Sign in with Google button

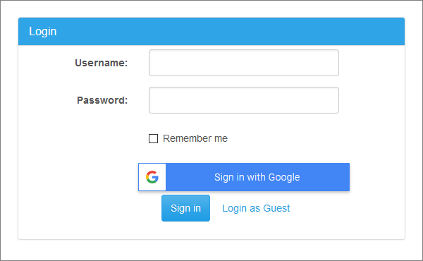(x=244, y=177)
